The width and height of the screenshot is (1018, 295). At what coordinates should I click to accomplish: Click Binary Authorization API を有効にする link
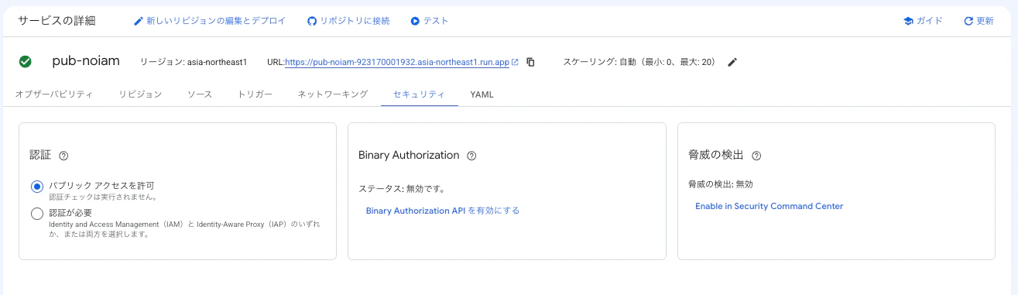click(x=443, y=211)
